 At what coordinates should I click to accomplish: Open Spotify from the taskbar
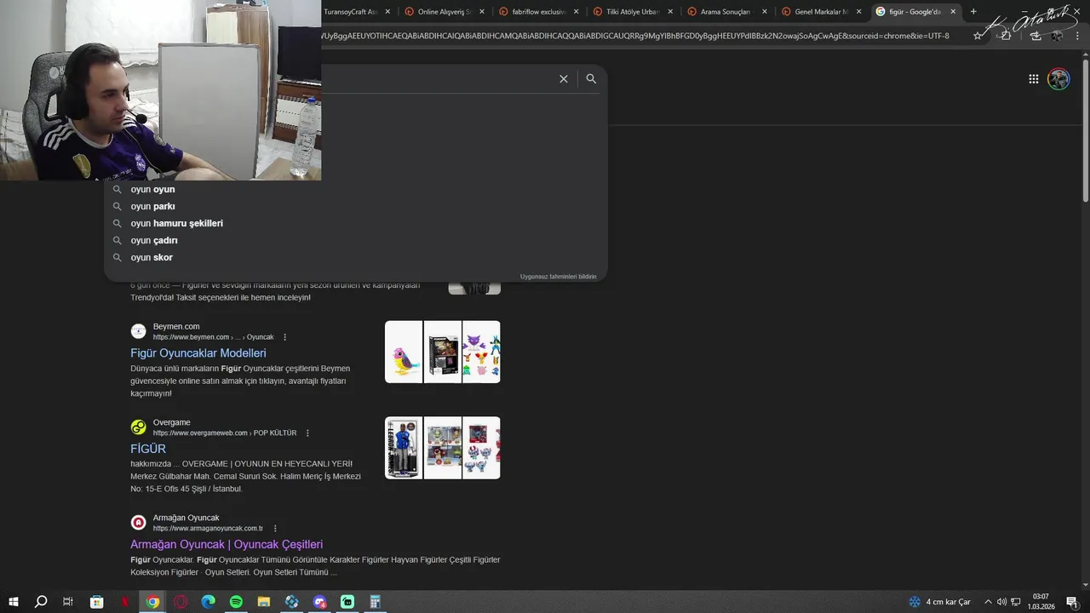coord(236,602)
